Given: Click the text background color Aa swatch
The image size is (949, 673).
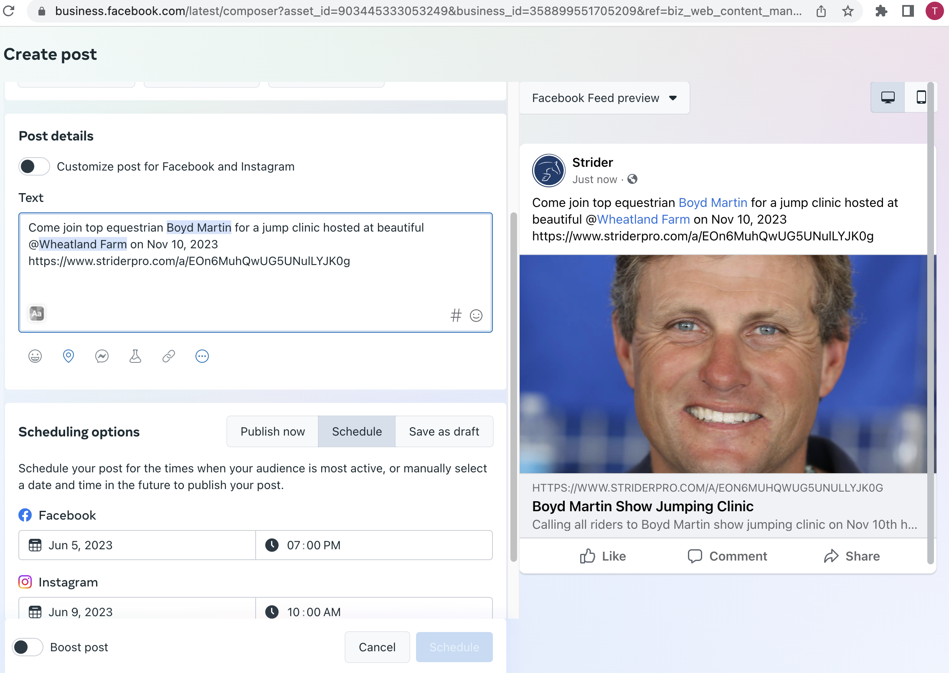Looking at the screenshot, I should tap(37, 313).
